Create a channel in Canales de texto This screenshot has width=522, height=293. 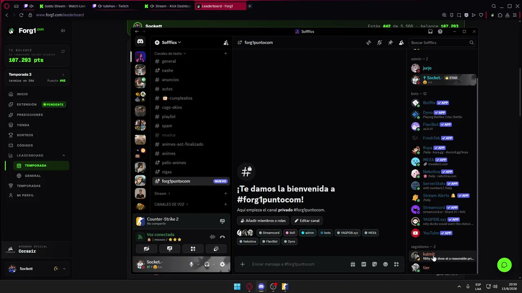(226, 53)
